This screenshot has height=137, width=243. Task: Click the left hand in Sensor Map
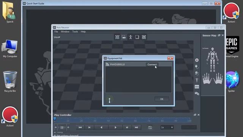tap(207, 79)
